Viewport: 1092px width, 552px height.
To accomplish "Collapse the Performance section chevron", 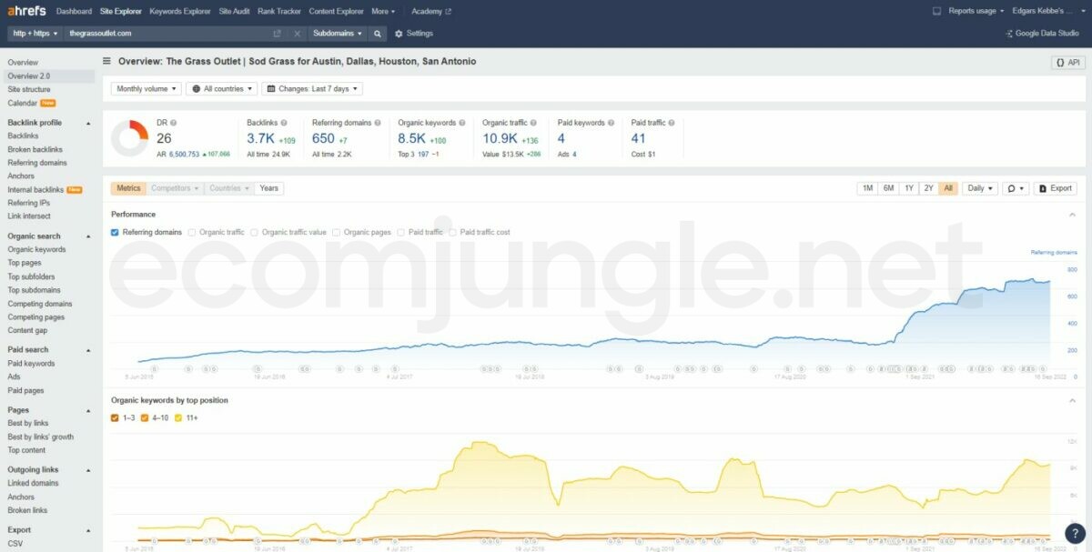I will pyautogui.click(x=1072, y=215).
